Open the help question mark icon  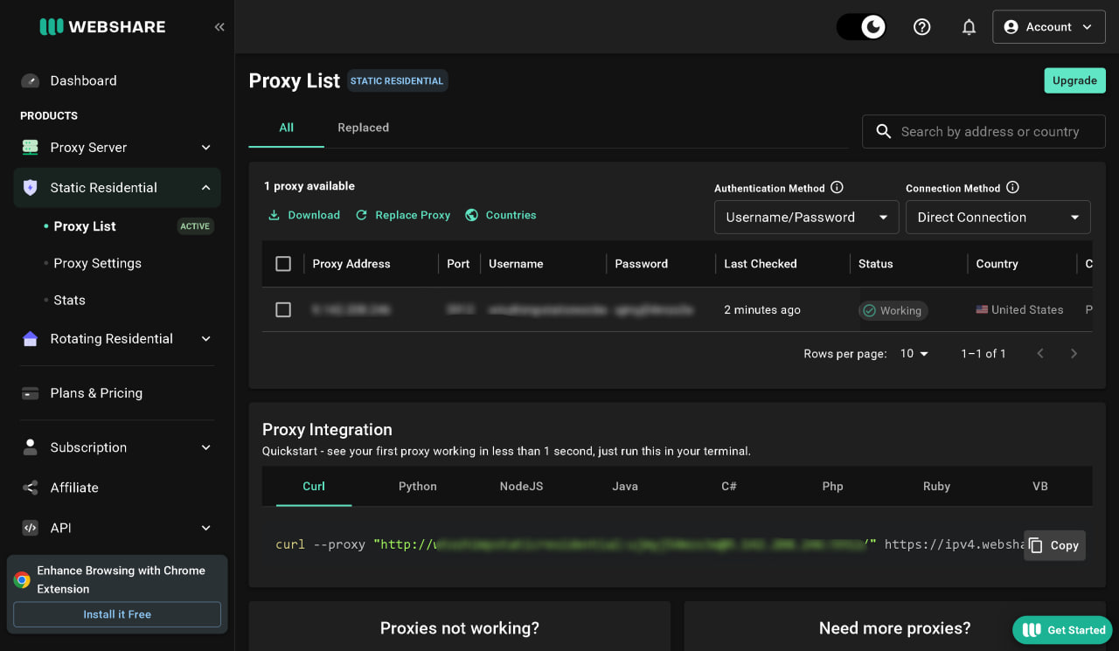point(921,27)
